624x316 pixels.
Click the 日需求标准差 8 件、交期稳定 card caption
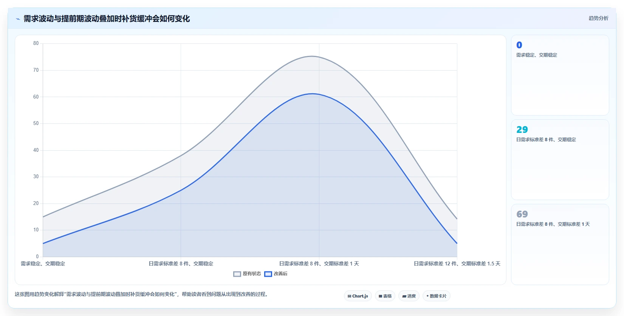546,140
